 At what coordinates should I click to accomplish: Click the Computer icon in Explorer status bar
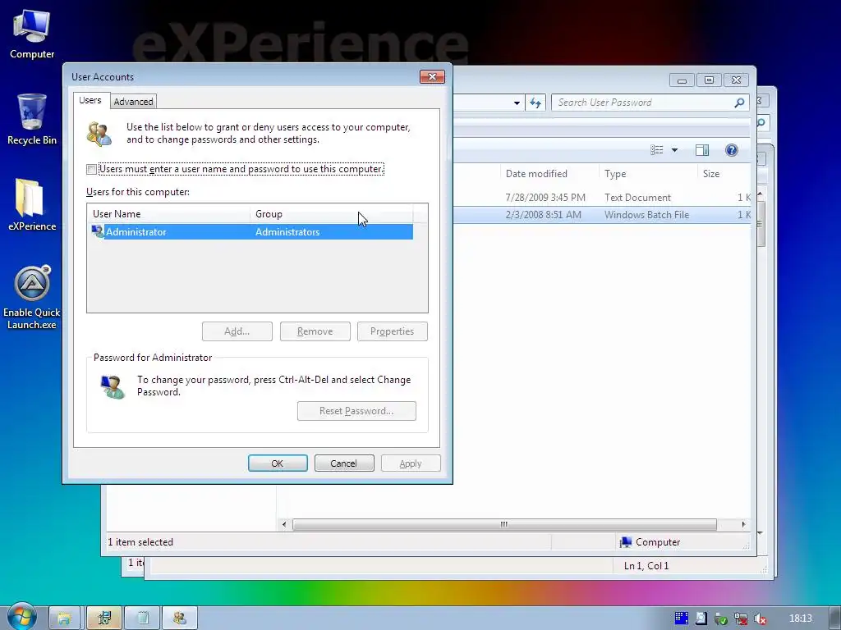pos(625,541)
